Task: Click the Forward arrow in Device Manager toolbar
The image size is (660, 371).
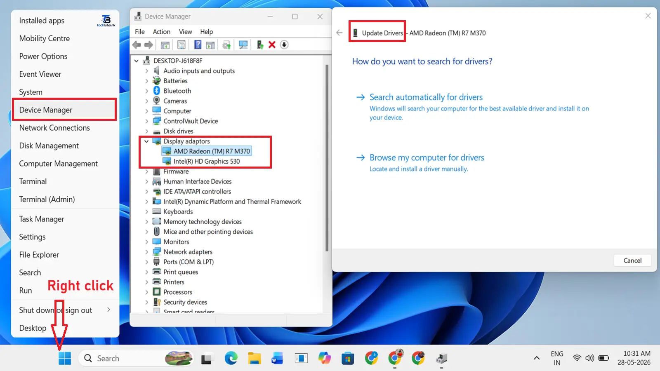Action: (x=149, y=45)
